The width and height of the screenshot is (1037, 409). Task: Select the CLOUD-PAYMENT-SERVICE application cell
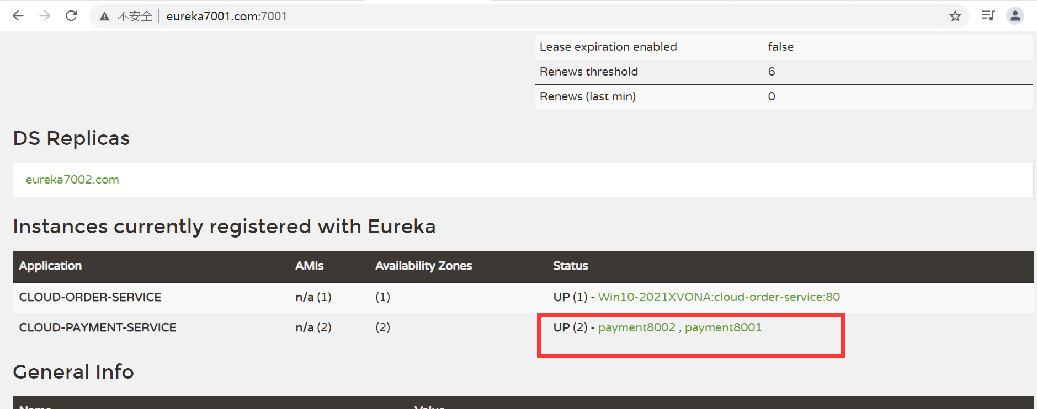pos(98,327)
